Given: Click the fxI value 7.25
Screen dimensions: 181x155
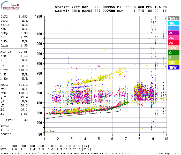Looking at the screenshot, I should 24,37.
